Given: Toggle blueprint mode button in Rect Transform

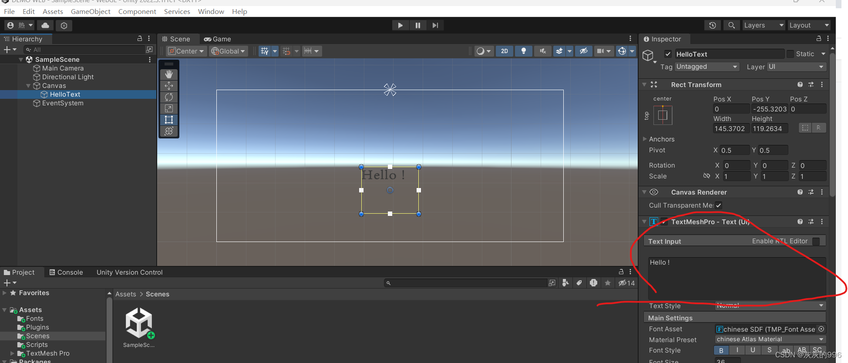Looking at the screenshot, I should click(x=805, y=128).
